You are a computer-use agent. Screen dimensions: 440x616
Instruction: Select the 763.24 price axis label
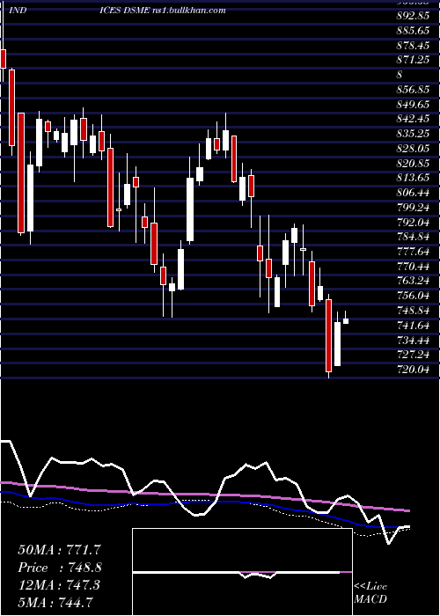(413, 281)
